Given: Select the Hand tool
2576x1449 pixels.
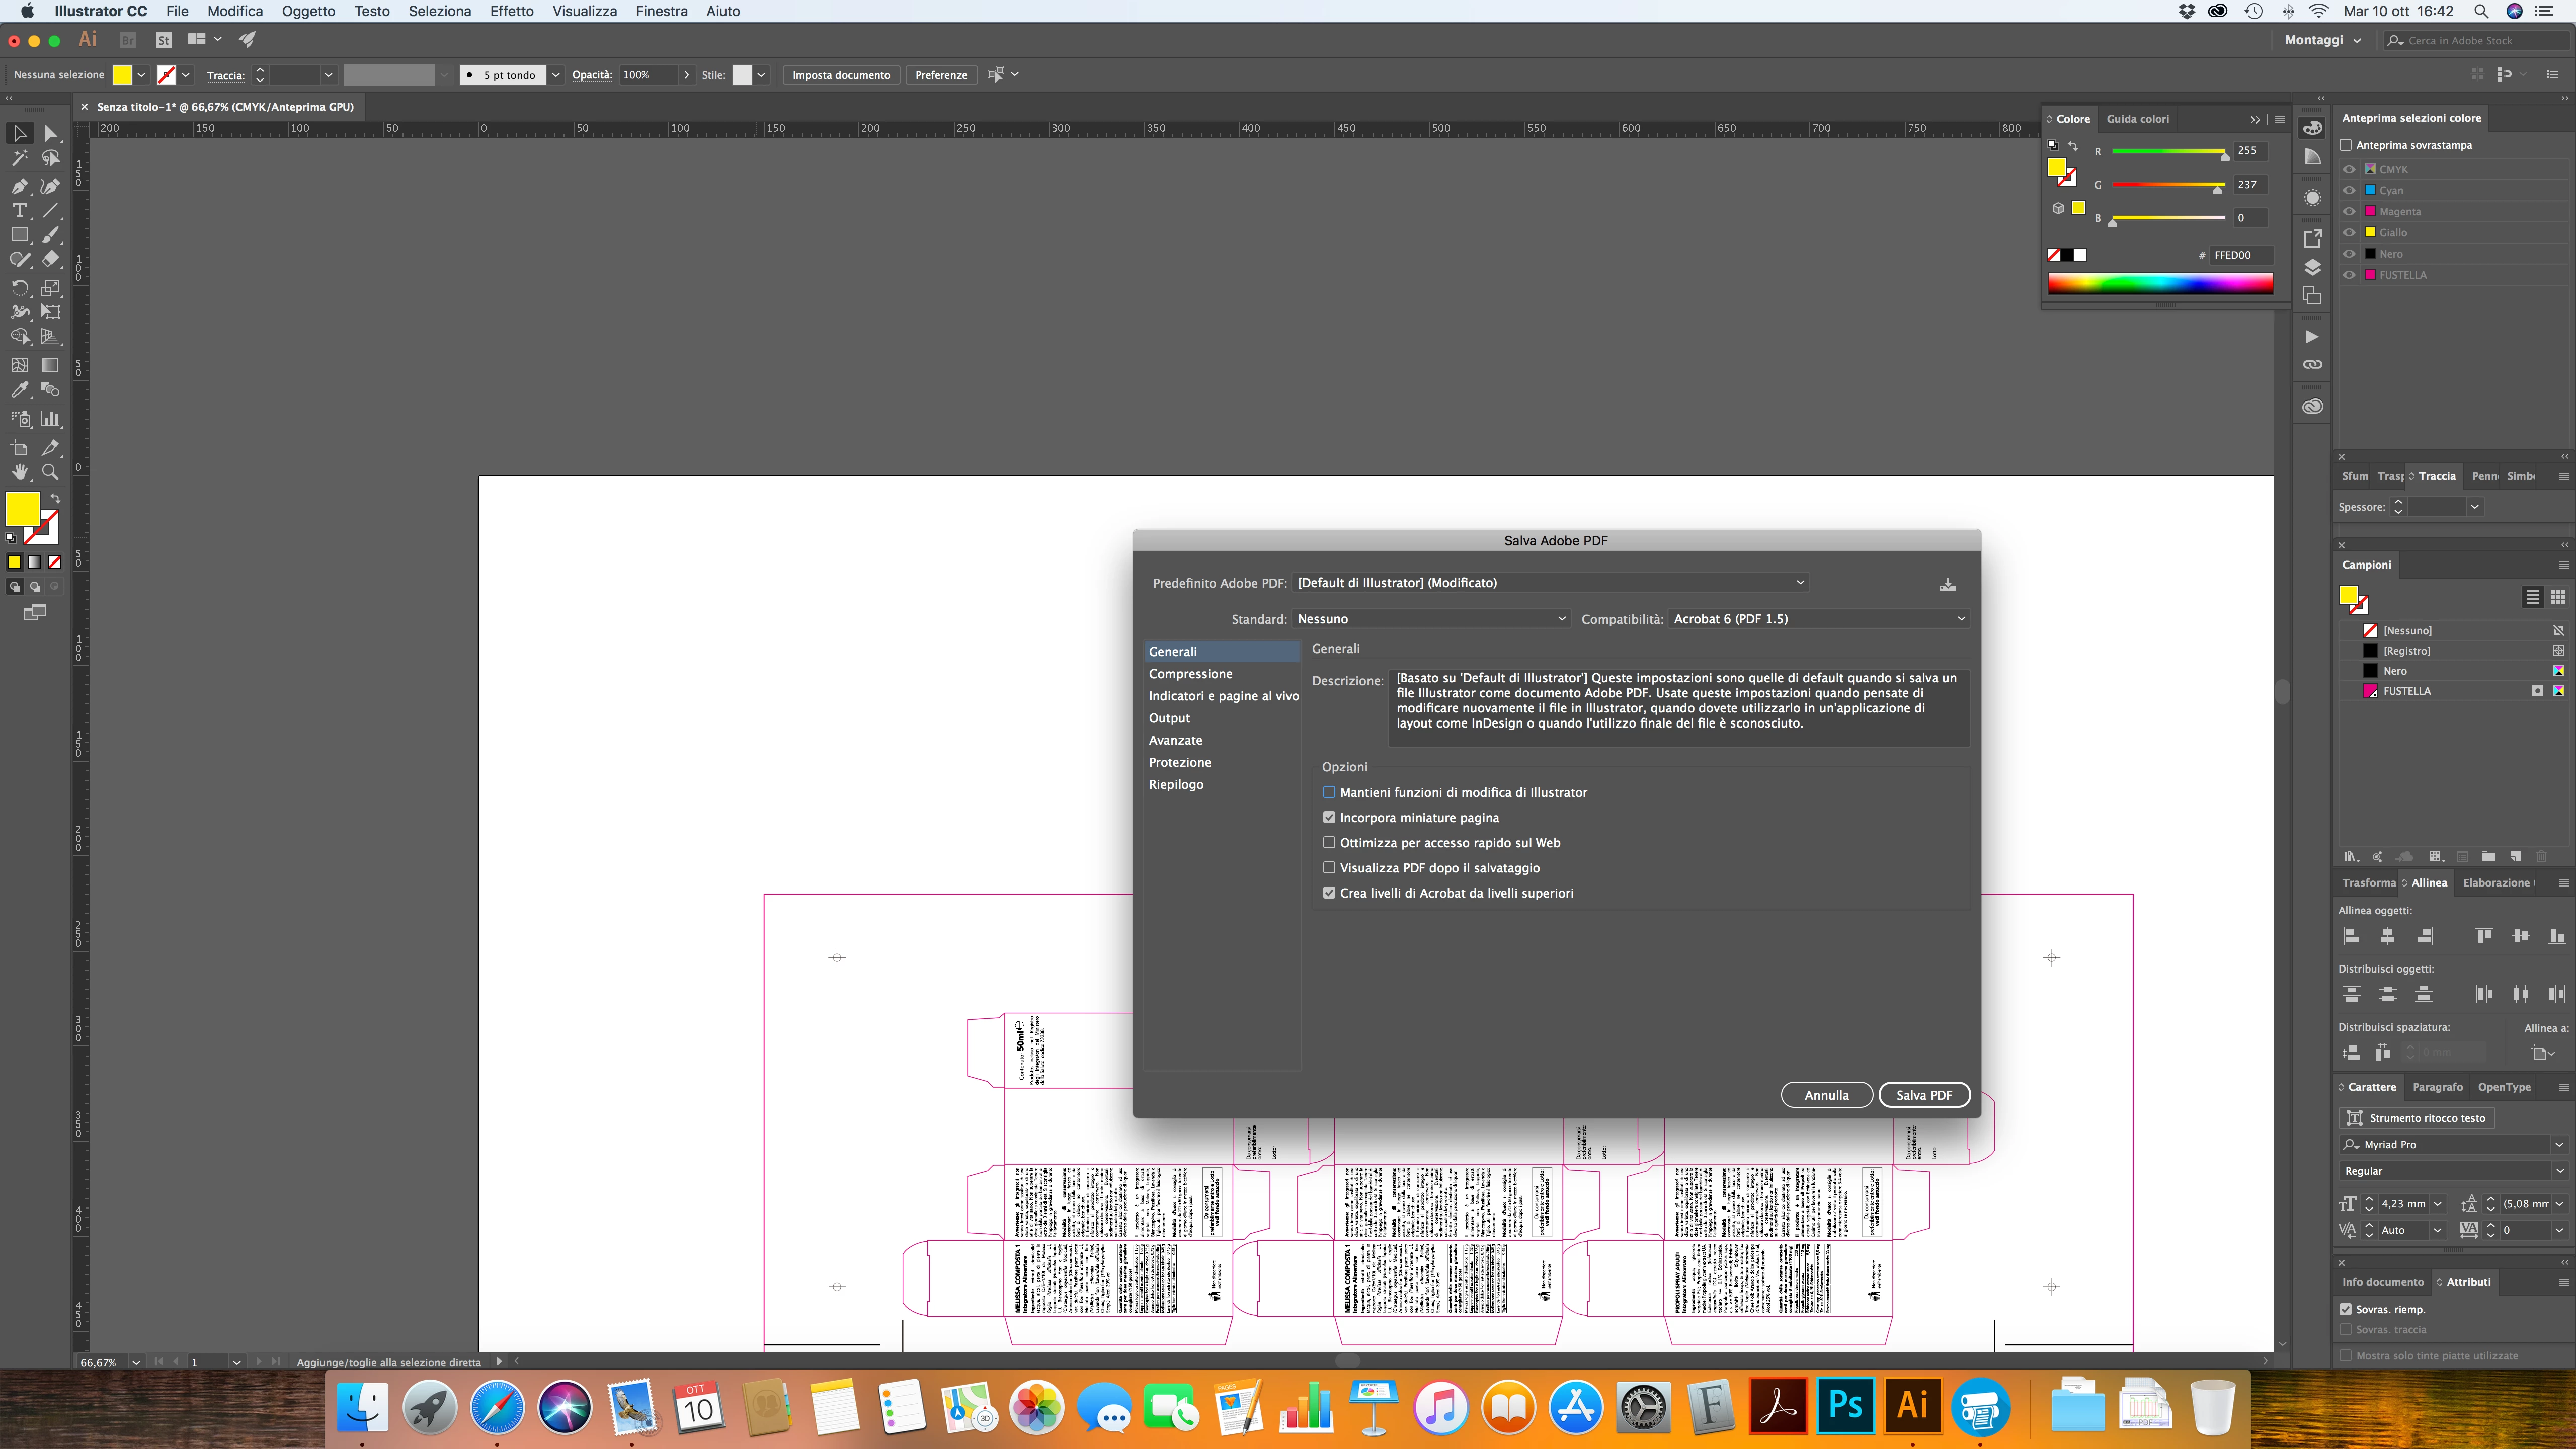Looking at the screenshot, I should [x=19, y=472].
